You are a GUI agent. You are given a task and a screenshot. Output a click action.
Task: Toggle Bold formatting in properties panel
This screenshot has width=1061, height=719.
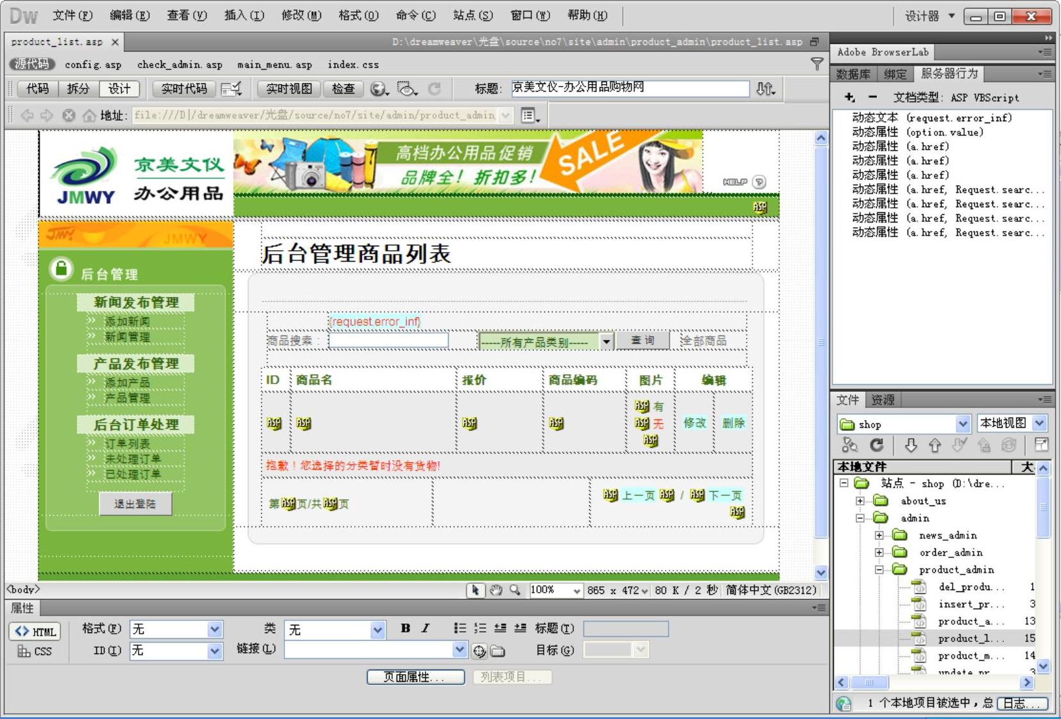[x=405, y=629]
